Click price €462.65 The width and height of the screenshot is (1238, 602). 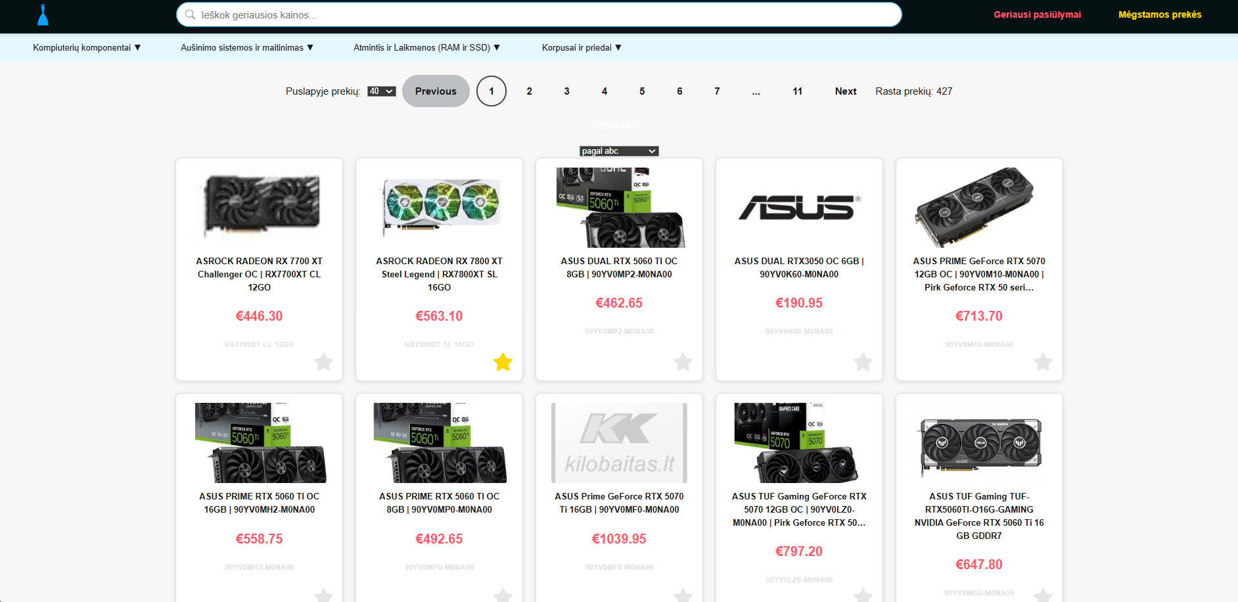pos(619,303)
